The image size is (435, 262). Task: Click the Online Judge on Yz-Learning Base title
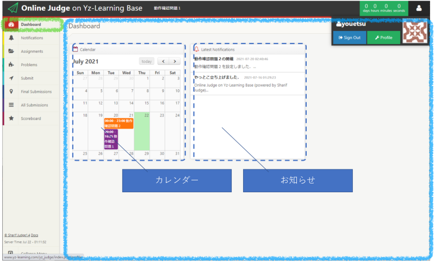click(82, 8)
